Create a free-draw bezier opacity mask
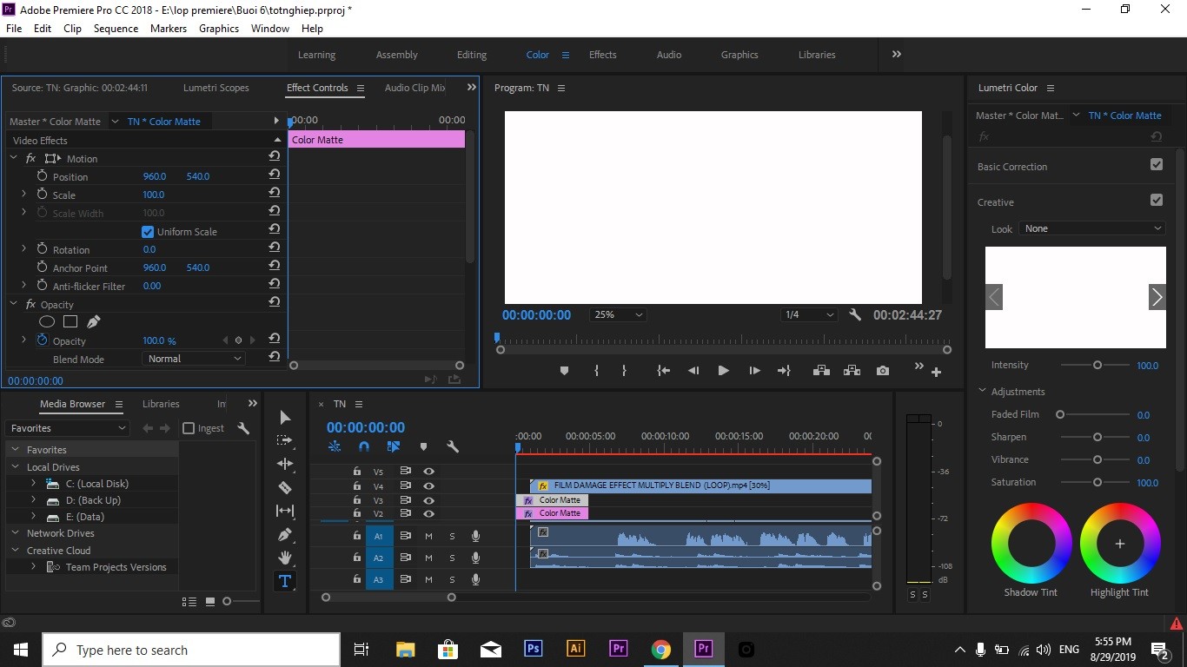Screen dimensions: 1187x667 point(93,321)
